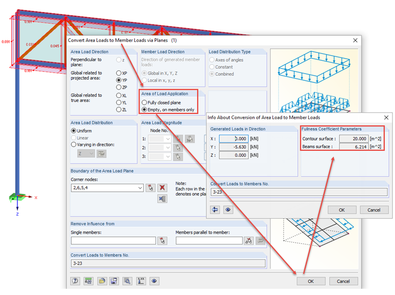Click the magnifier view icon in footer
The height and width of the screenshot is (295, 395).
(x=127, y=280)
